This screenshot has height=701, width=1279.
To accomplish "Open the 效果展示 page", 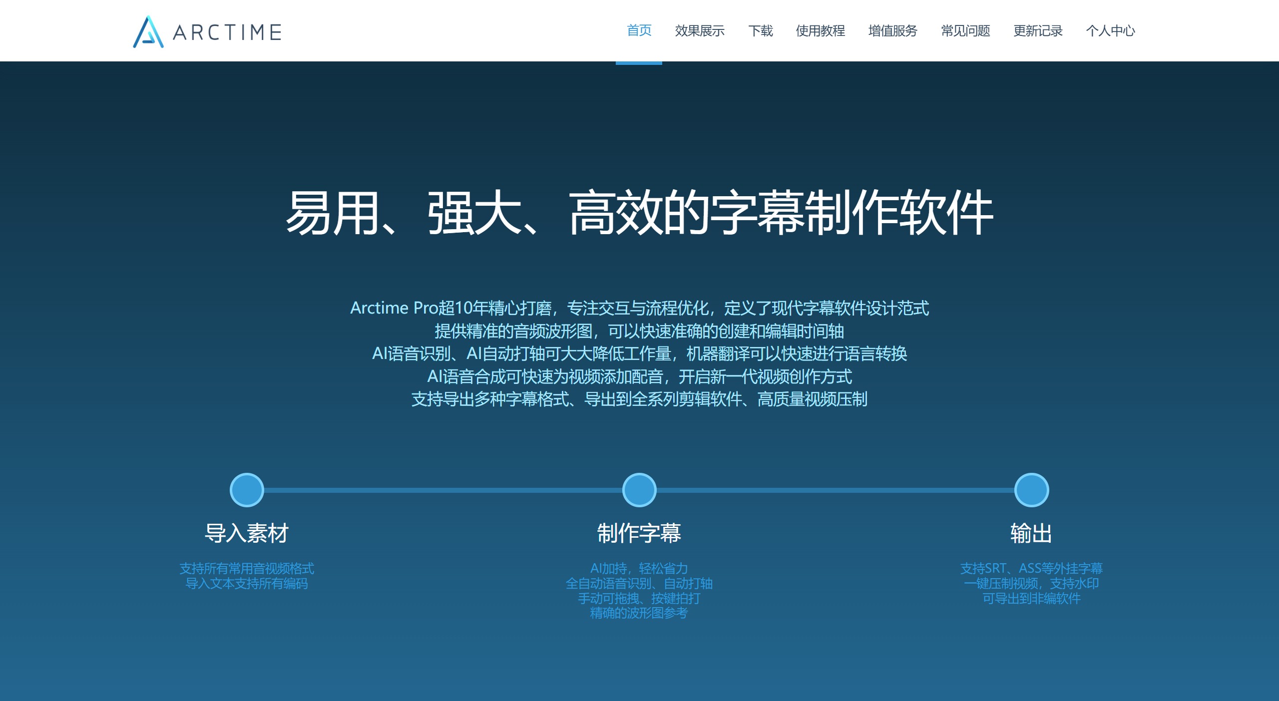I will point(700,31).
